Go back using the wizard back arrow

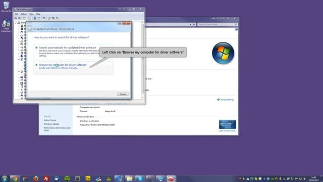point(30,28)
